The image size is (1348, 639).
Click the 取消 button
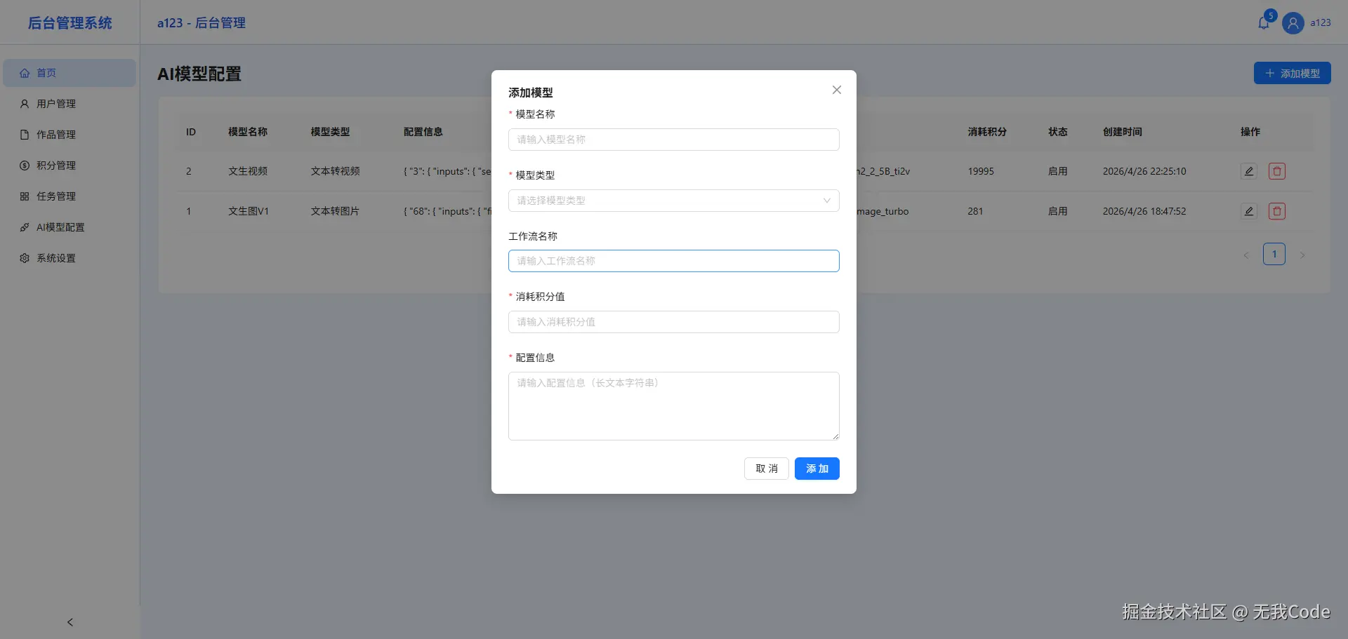tap(766, 469)
